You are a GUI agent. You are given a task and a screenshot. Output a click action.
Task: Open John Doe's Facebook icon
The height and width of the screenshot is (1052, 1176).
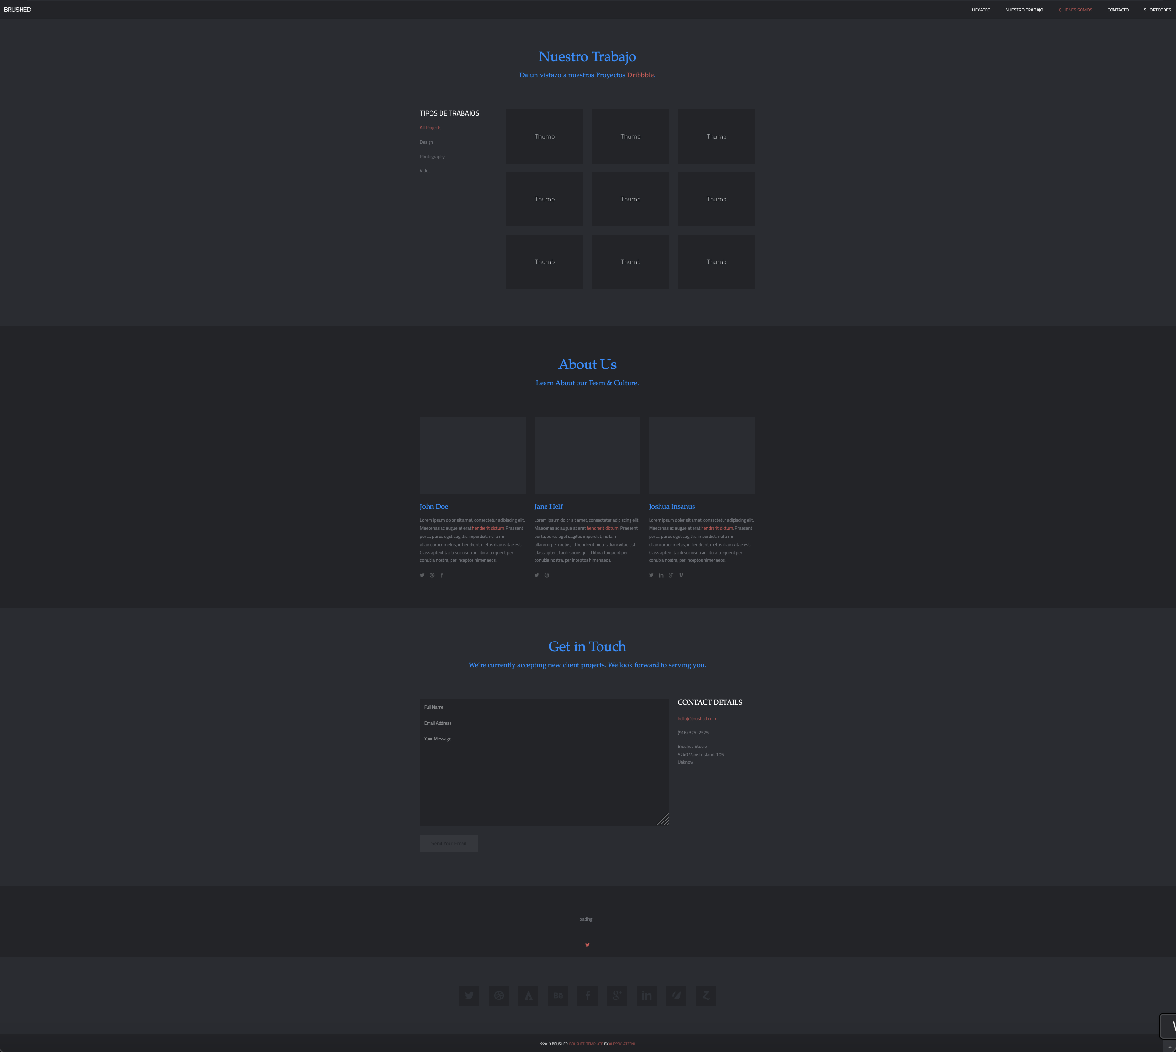tap(442, 575)
